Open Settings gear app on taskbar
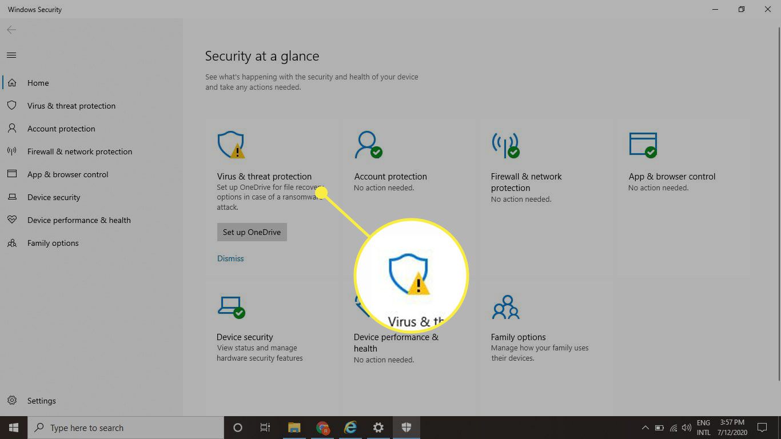Viewport: 781px width, 439px height. (378, 428)
